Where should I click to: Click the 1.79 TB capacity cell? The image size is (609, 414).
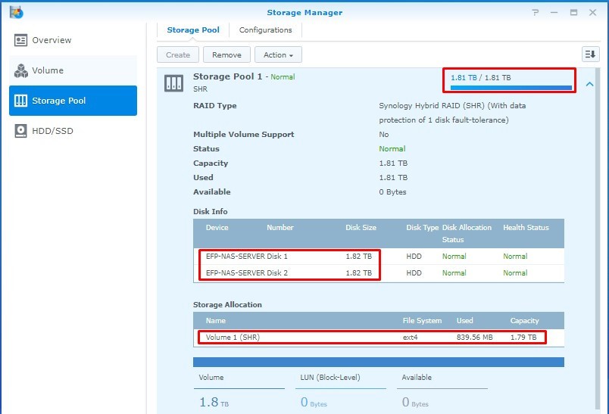[523, 337]
